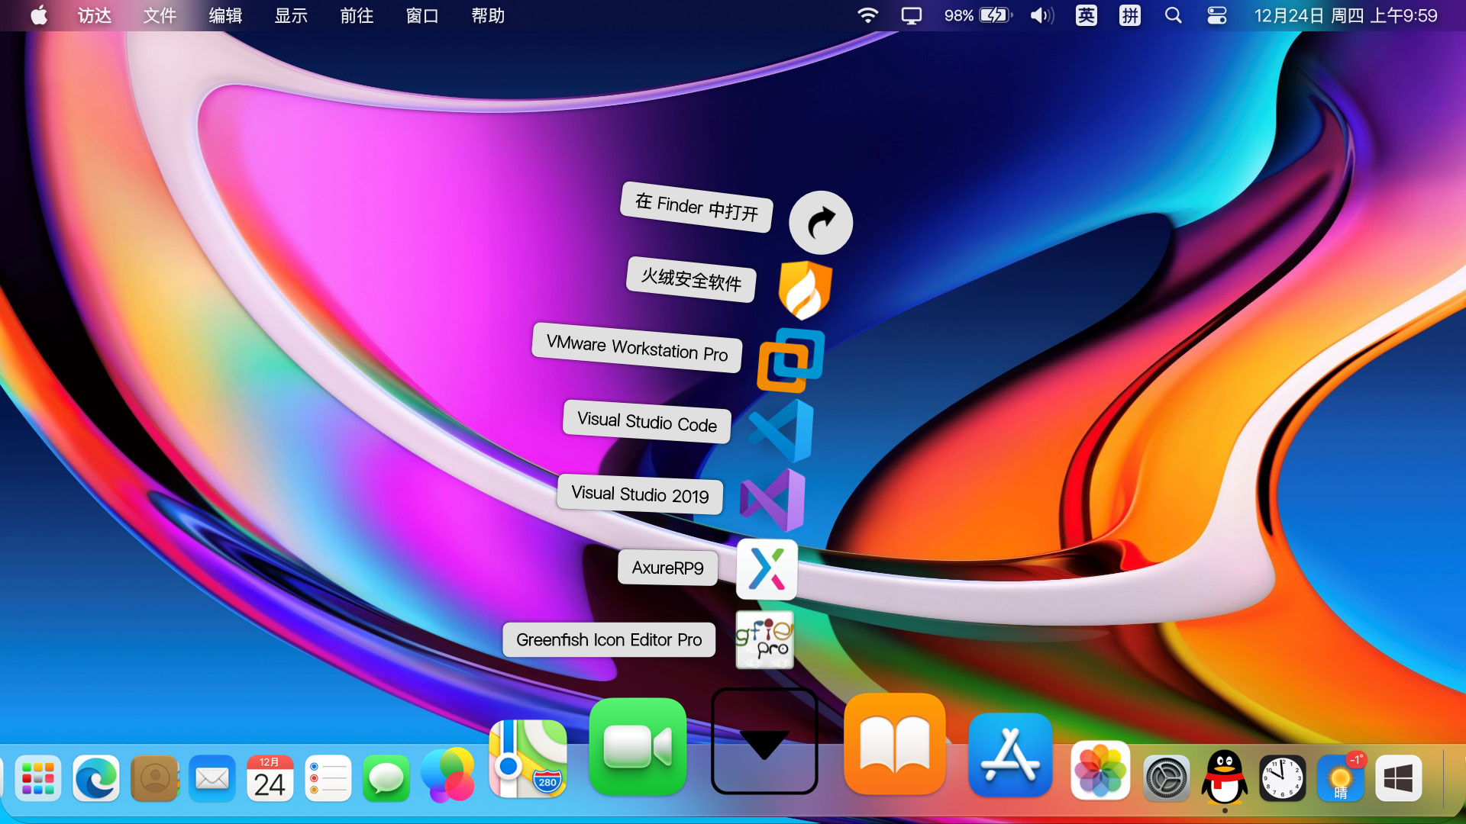Image resolution: width=1466 pixels, height=824 pixels.
Task: Open Calendar showing 24 in dock
Action: tap(270, 778)
